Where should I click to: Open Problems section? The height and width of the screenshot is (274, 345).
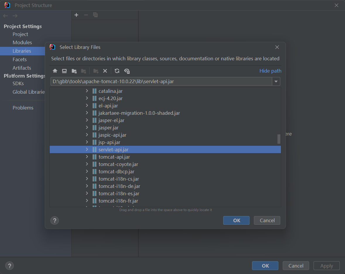click(x=23, y=108)
